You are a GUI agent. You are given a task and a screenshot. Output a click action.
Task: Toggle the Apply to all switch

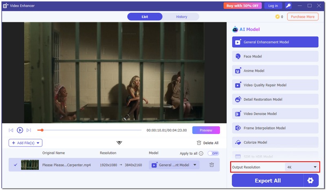coord(213,153)
